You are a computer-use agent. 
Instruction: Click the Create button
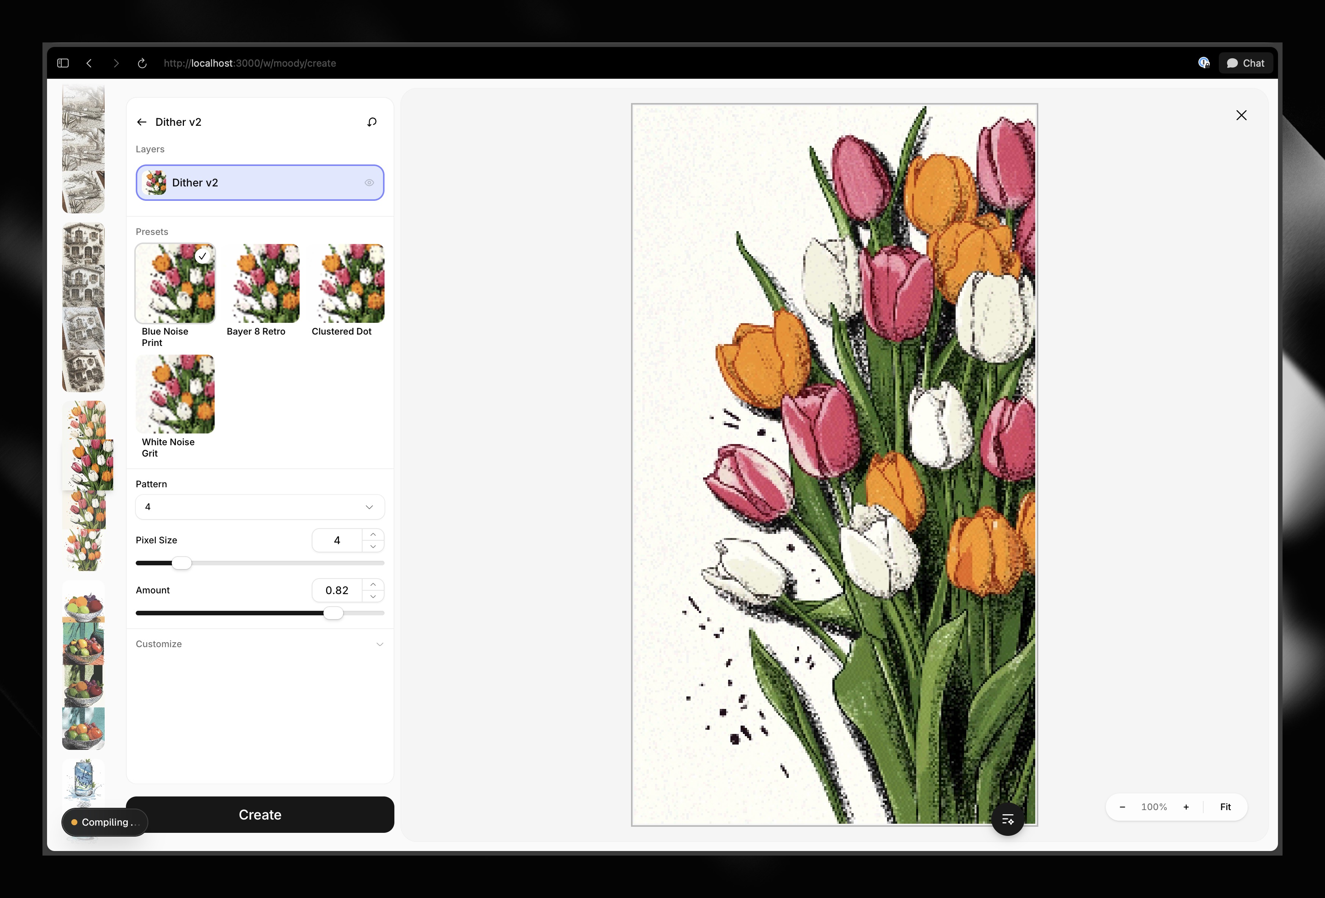[260, 815]
